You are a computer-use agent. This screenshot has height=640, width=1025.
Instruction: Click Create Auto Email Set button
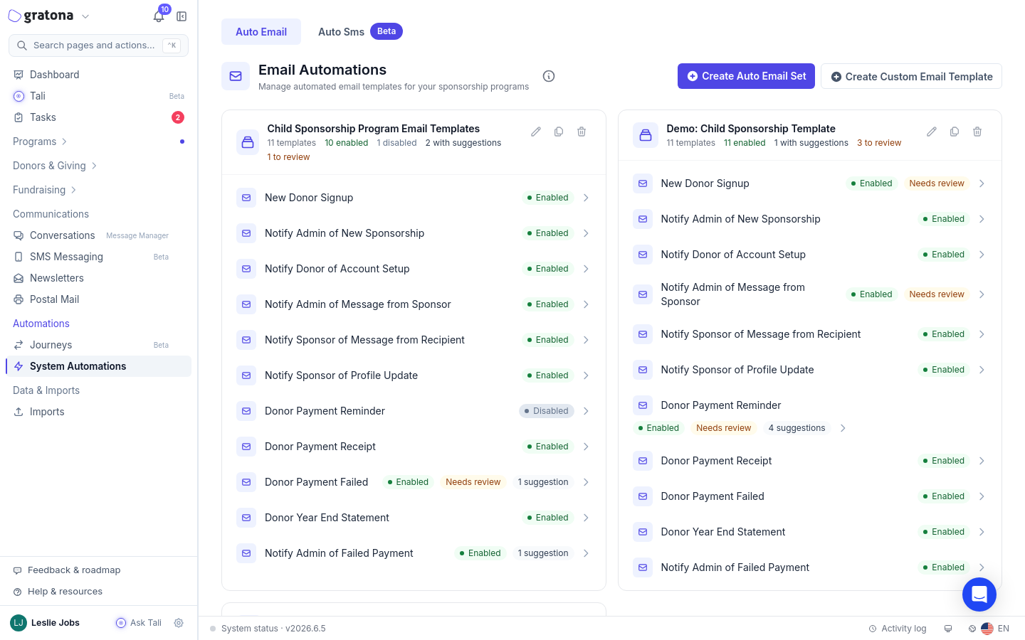[746, 76]
